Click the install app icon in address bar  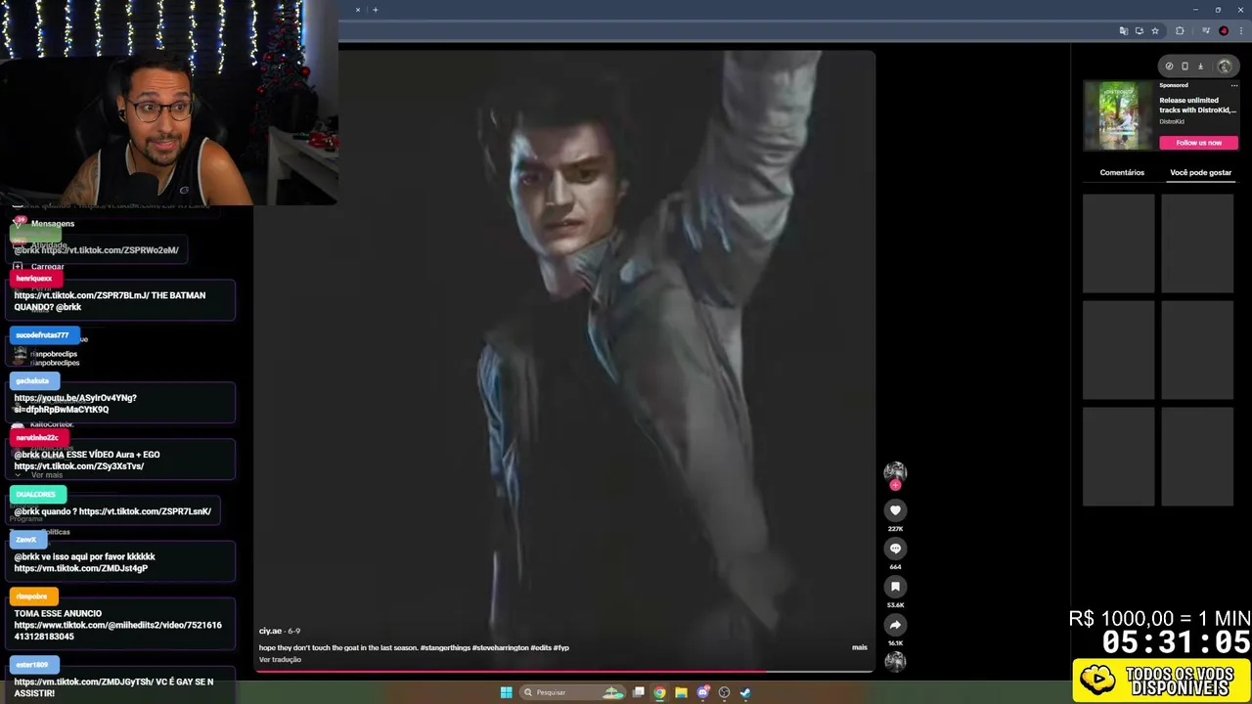(x=1139, y=31)
